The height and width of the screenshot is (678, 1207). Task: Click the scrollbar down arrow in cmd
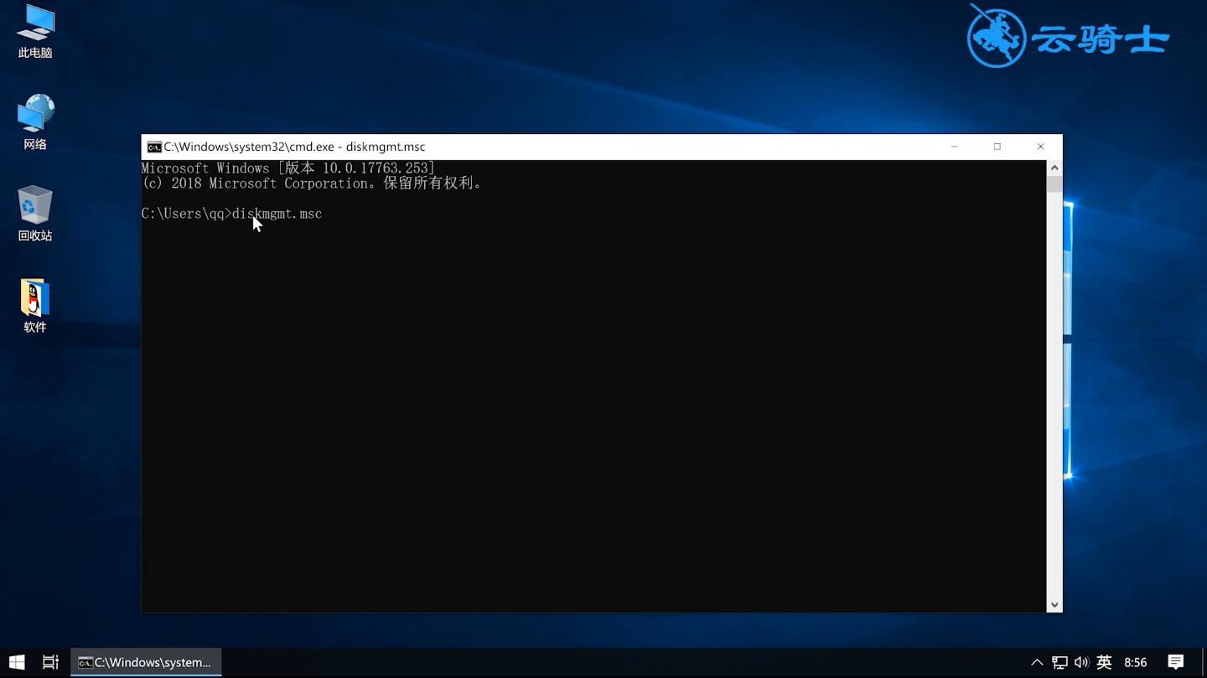[x=1054, y=604]
